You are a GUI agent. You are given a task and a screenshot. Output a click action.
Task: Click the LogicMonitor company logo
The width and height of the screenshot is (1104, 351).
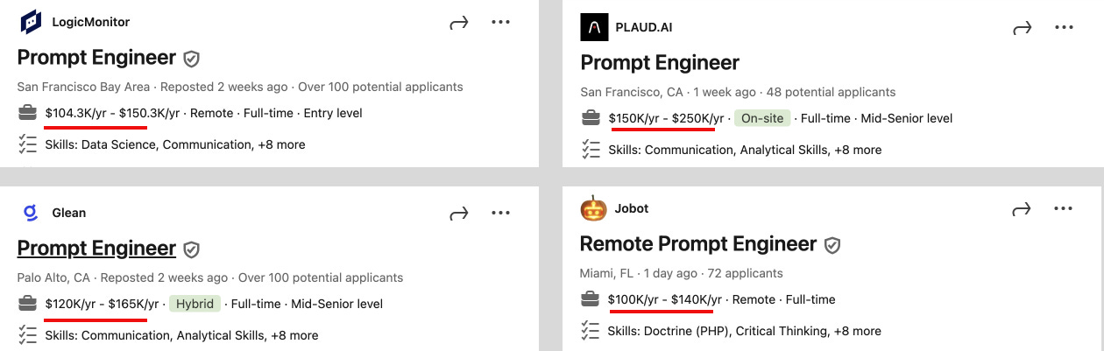31,22
